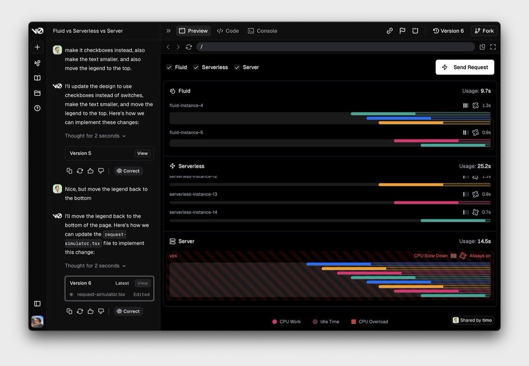Open the help question mark icon
This screenshot has width=529, height=366.
(x=37, y=108)
